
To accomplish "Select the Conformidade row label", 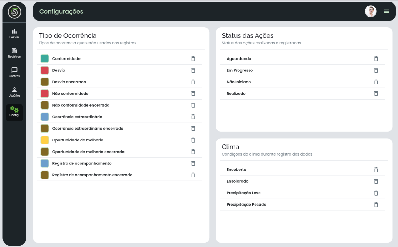I will [x=66, y=59].
